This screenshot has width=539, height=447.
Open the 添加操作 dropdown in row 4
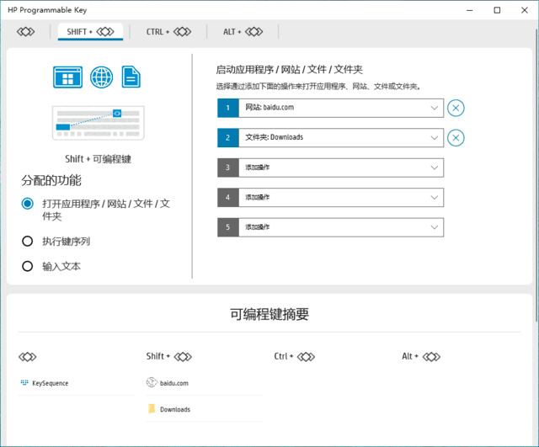[x=434, y=198]
